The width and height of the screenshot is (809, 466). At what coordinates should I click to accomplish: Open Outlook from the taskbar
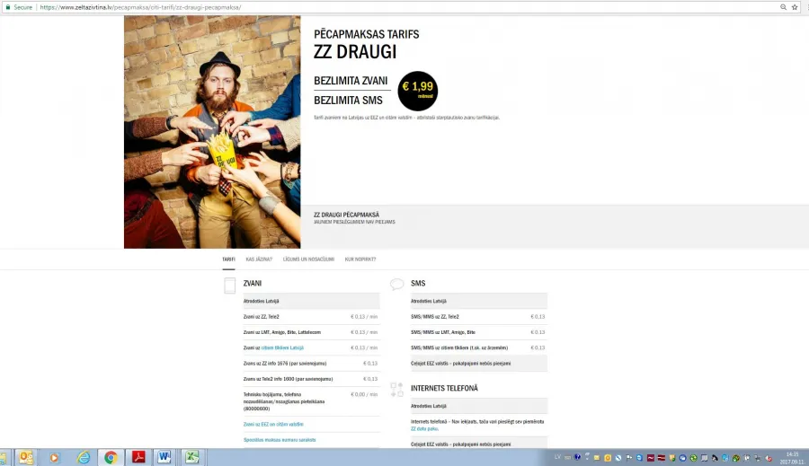point(26,457)
